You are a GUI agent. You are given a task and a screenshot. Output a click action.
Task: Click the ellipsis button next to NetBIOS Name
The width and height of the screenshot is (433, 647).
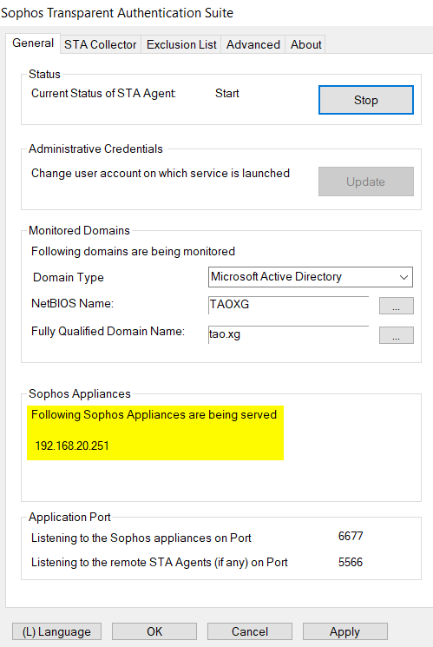pyautogui.click(x=396, y=306)
